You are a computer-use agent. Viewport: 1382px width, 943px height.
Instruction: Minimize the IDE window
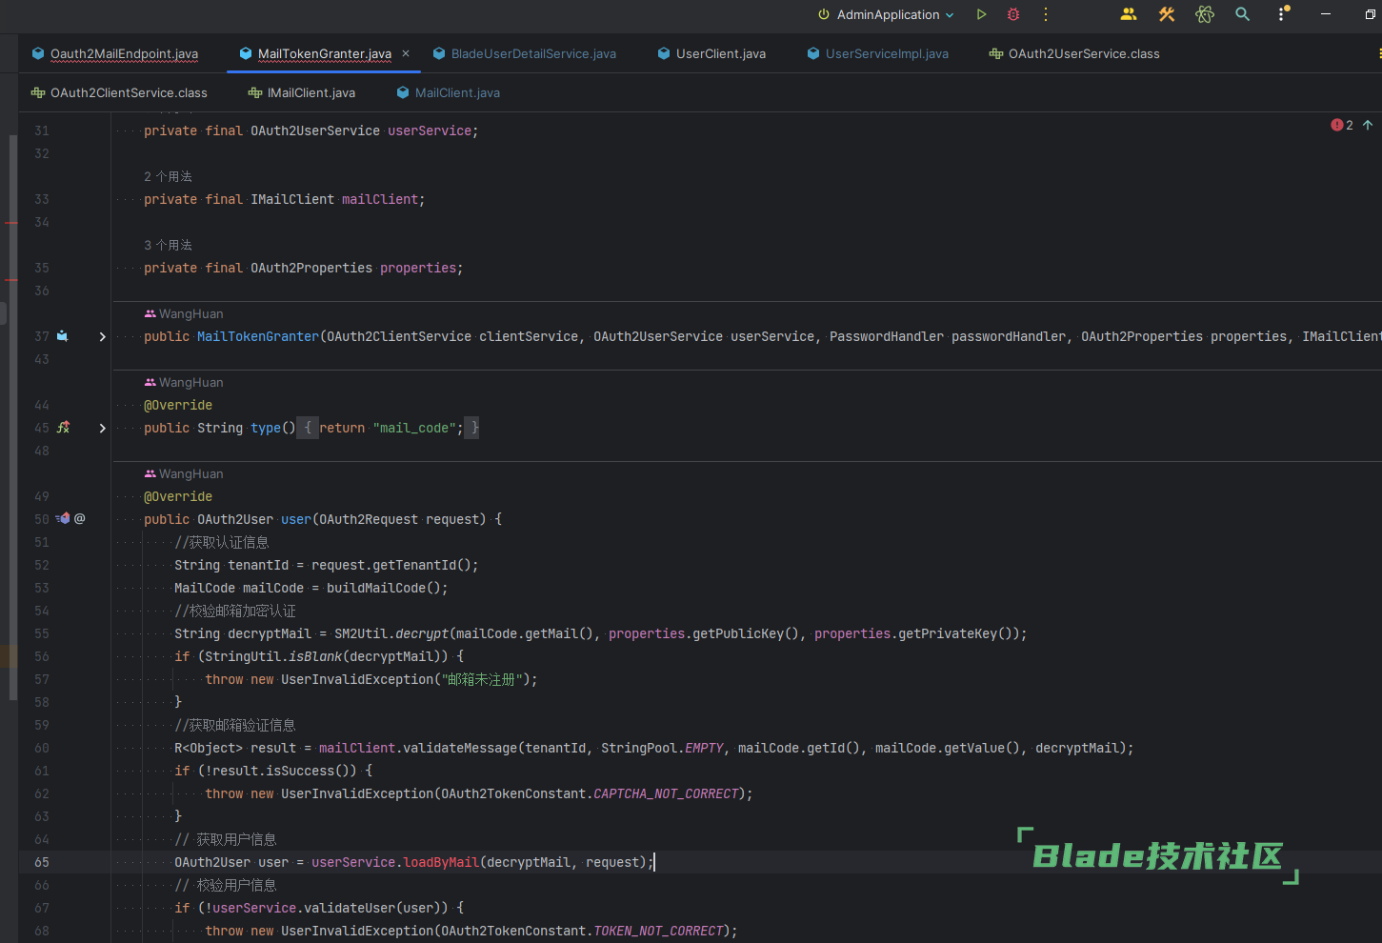pos(1326,14)
